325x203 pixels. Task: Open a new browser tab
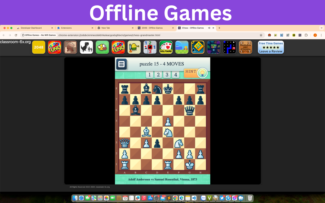click(219, 28)
